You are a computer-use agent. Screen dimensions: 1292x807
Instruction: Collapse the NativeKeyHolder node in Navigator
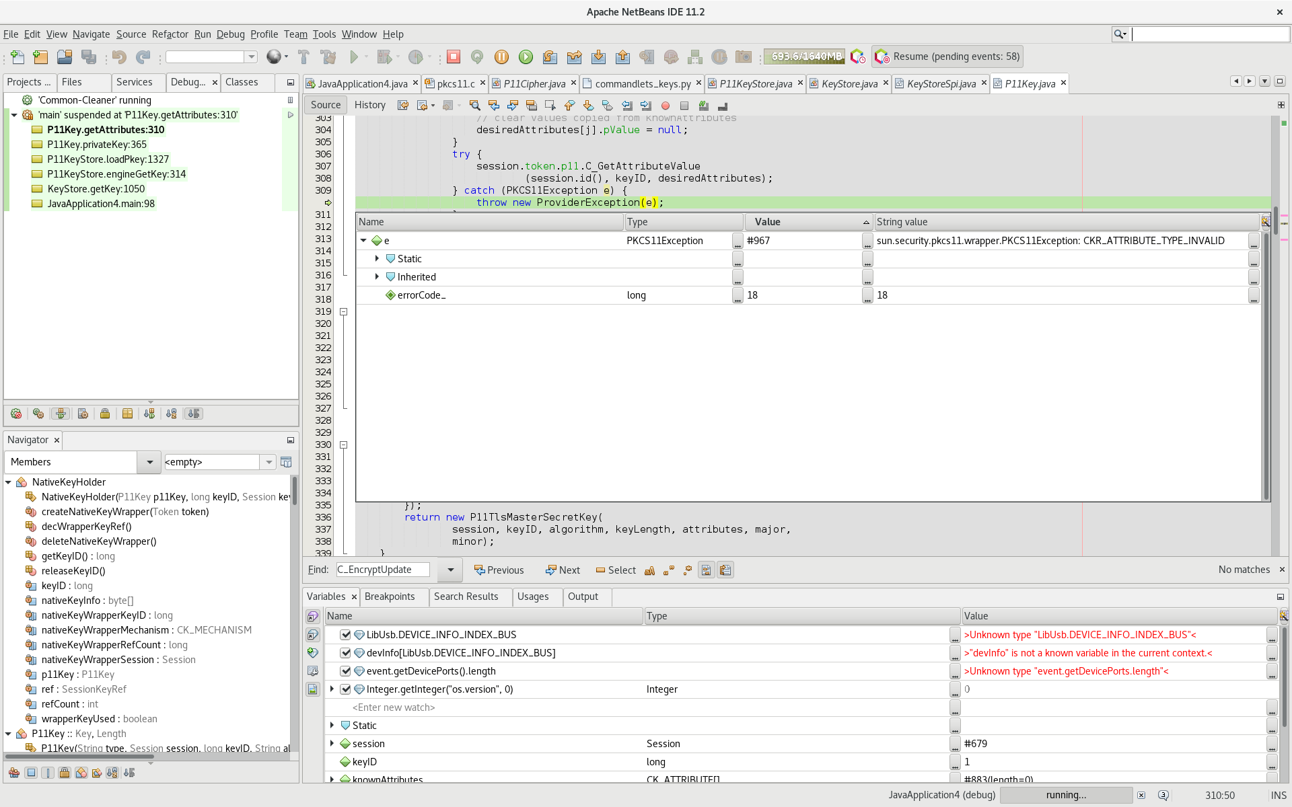pyautogui.click(x=8, y=482)
